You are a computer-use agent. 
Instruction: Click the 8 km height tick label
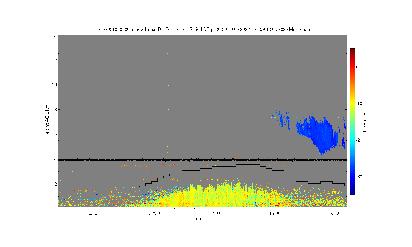click(55, 109)
